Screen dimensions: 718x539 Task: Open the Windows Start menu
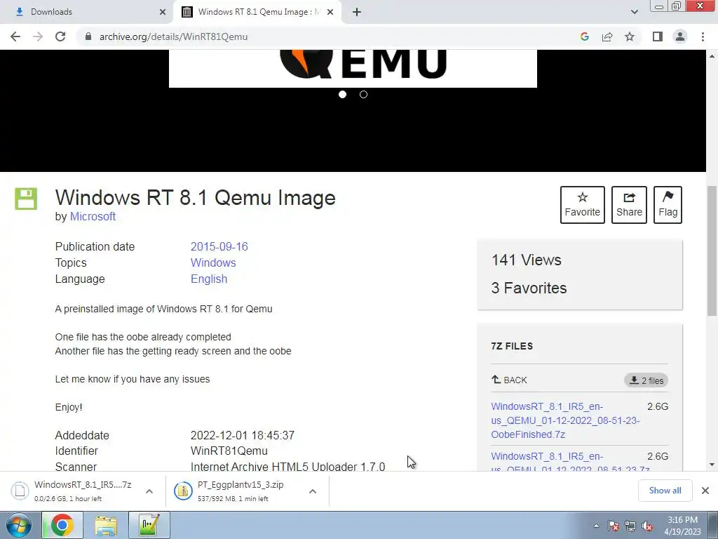tap(18, 525)
